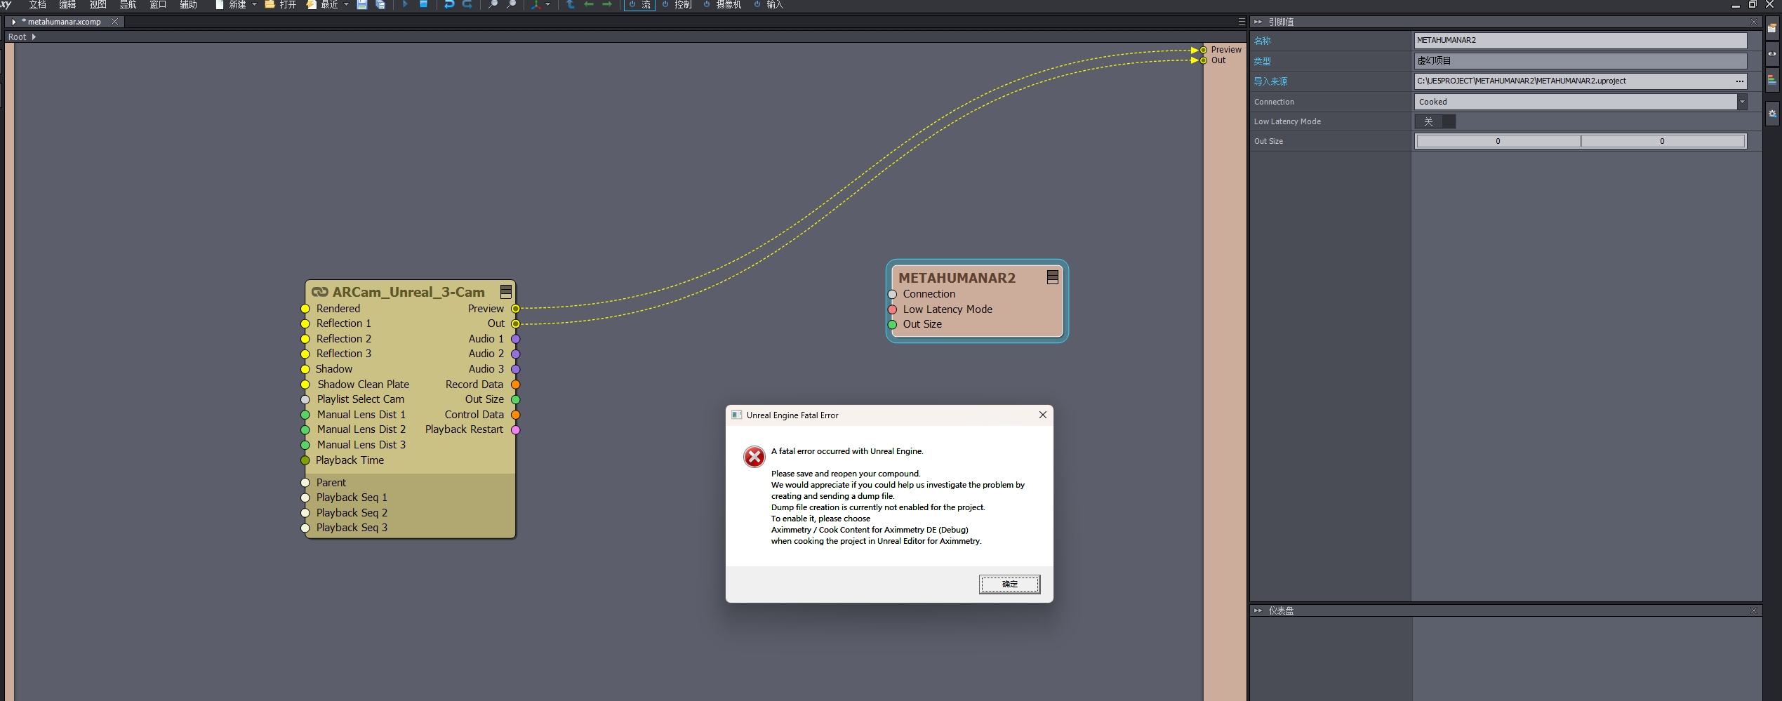The height and width of the screenshot is (701, 1782).
Task: Click the green back arrow icon
Action: (x=589, y=4)
